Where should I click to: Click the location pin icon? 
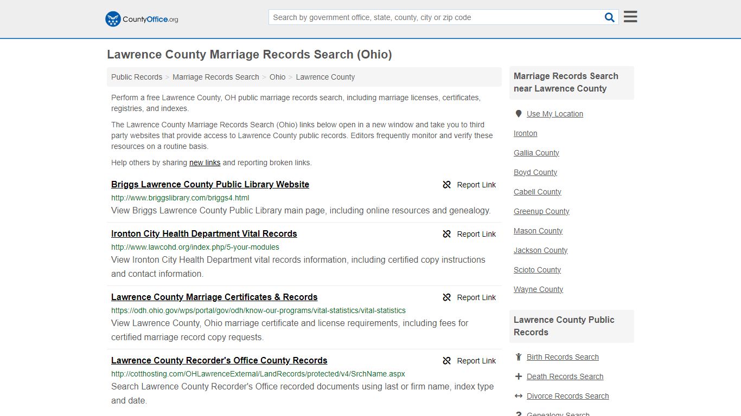(519, 114)
